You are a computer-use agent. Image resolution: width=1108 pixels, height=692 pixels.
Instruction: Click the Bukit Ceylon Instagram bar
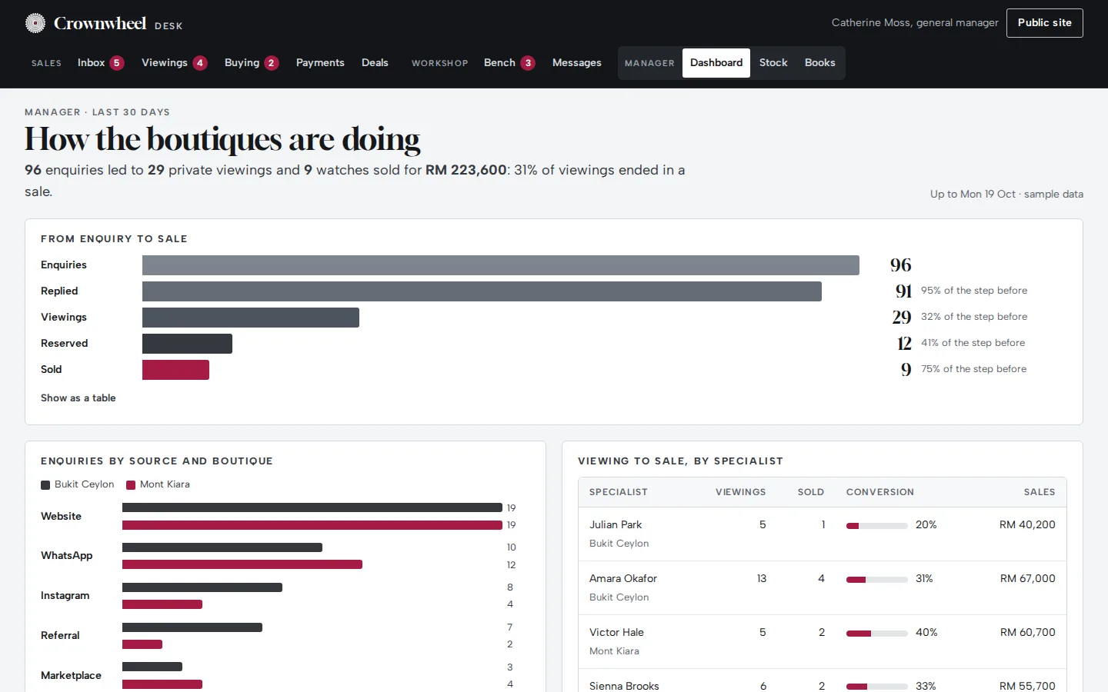(202, 587)
